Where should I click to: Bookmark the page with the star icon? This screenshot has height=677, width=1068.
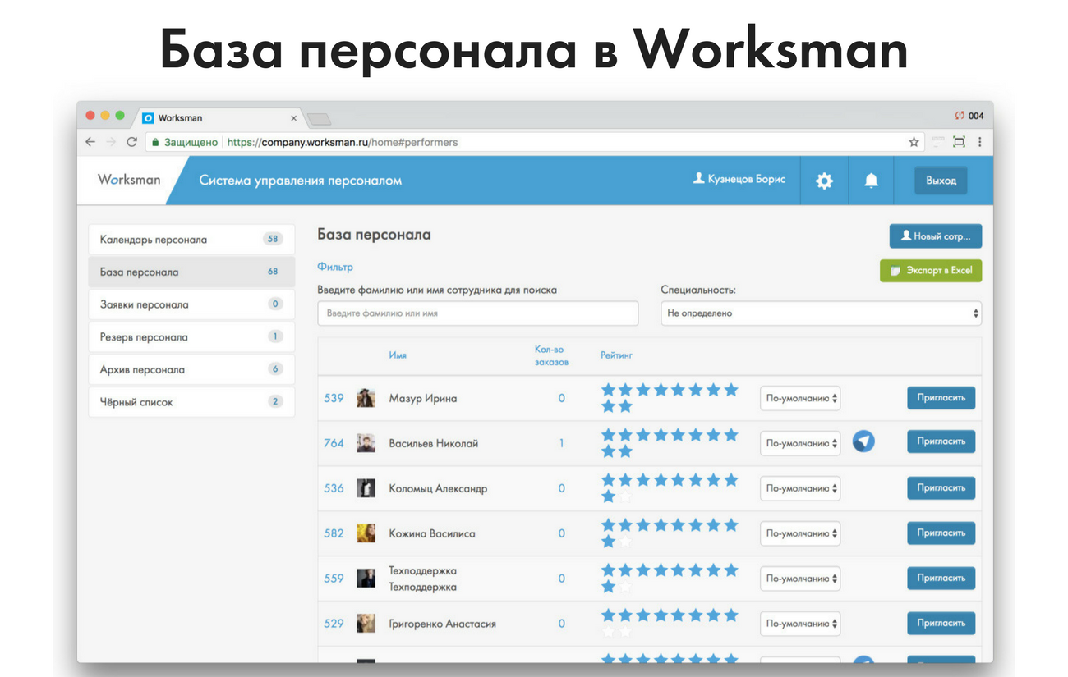coord(914,142)
